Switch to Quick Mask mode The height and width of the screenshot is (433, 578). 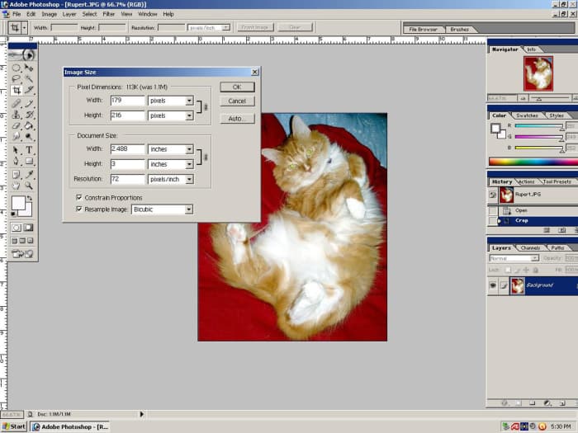tap(28, 228)
